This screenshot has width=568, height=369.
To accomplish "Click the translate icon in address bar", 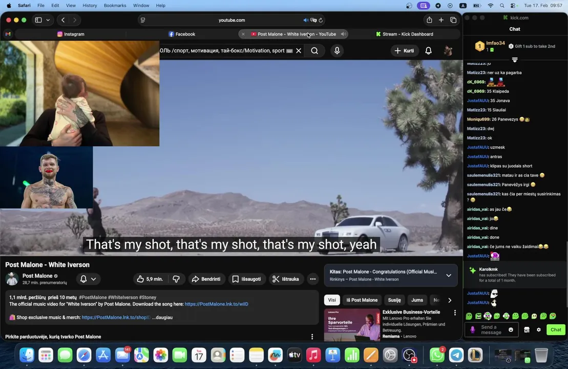I will pyautogui.click(x=313, y=20).
